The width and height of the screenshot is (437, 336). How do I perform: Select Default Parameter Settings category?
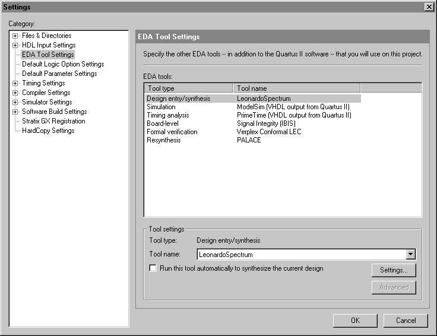click(x=59, y=74)
